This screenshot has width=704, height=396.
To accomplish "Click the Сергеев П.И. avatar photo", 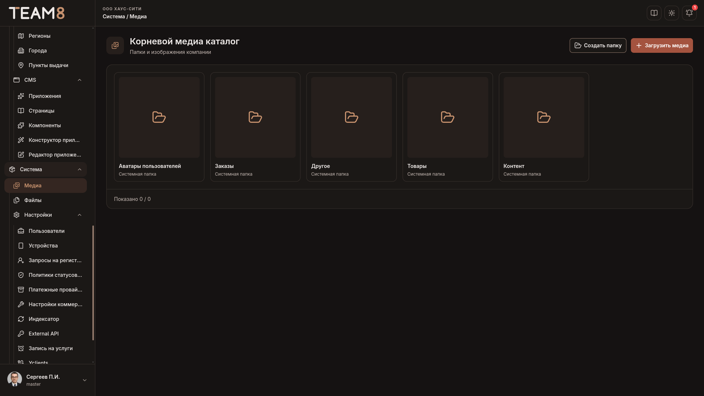I will pyautogui.click(x=15, y=379).
